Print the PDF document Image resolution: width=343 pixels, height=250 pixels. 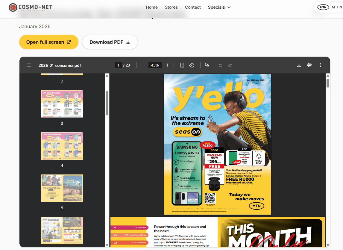[309, 65]
